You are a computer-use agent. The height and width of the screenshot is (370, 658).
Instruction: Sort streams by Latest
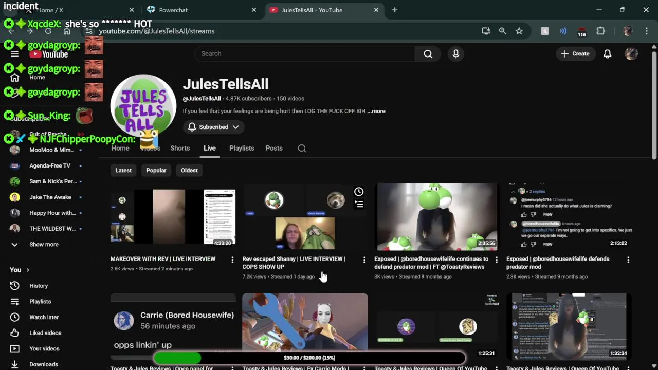point(123,170)
